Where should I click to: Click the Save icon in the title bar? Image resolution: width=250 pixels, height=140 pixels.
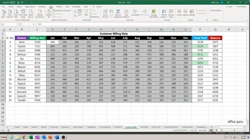18,3
